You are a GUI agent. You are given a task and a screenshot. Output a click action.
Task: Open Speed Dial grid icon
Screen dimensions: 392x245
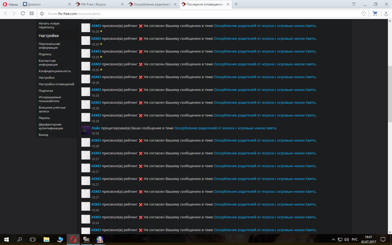[x=32, y=13]
